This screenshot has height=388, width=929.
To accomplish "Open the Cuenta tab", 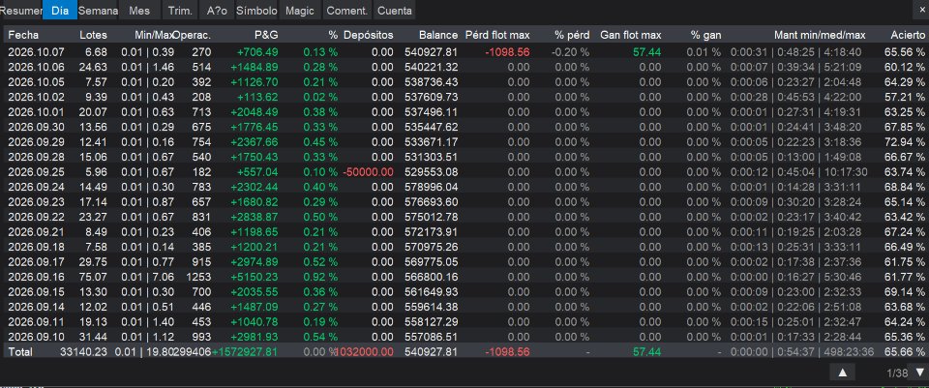I will coord(395,11).
